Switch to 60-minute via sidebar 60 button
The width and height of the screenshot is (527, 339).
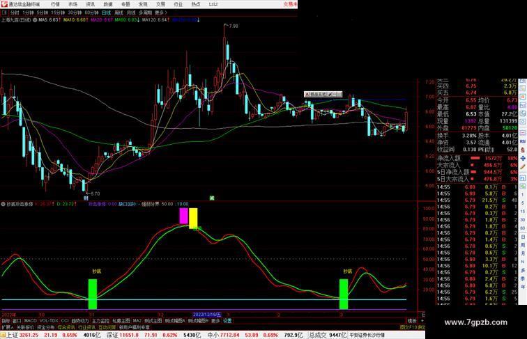523,228
